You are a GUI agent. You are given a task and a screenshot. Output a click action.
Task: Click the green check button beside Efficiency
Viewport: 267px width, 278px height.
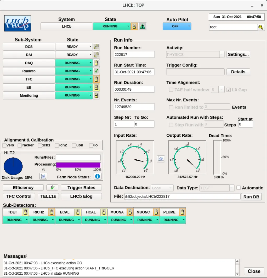coord(52,187)
